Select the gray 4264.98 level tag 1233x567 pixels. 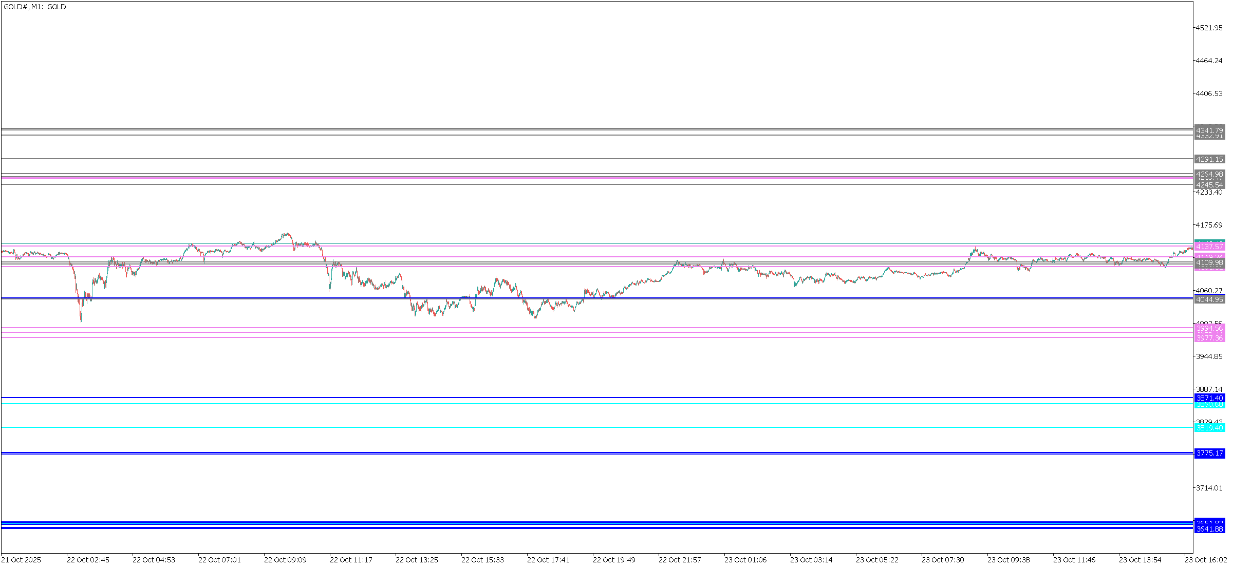tap(1209, 174)
